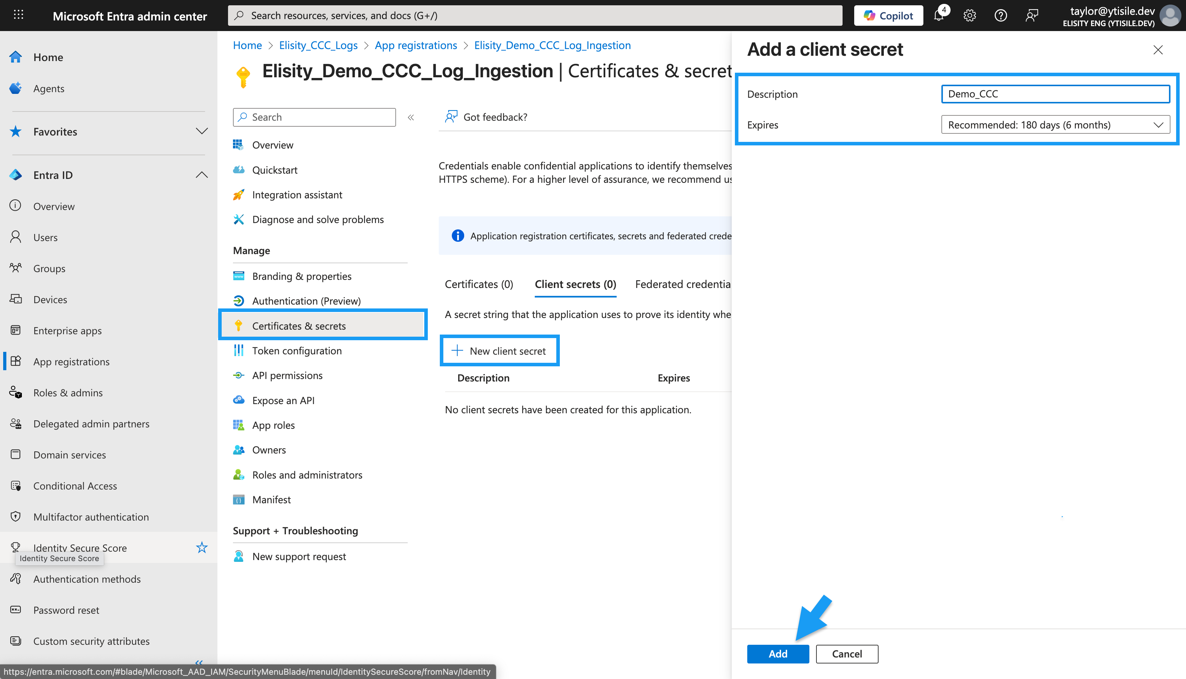Select the Client secrets (0) tab
Image resolution: width=1186 pixels, height=679 pixels.
tap(575, 284)
